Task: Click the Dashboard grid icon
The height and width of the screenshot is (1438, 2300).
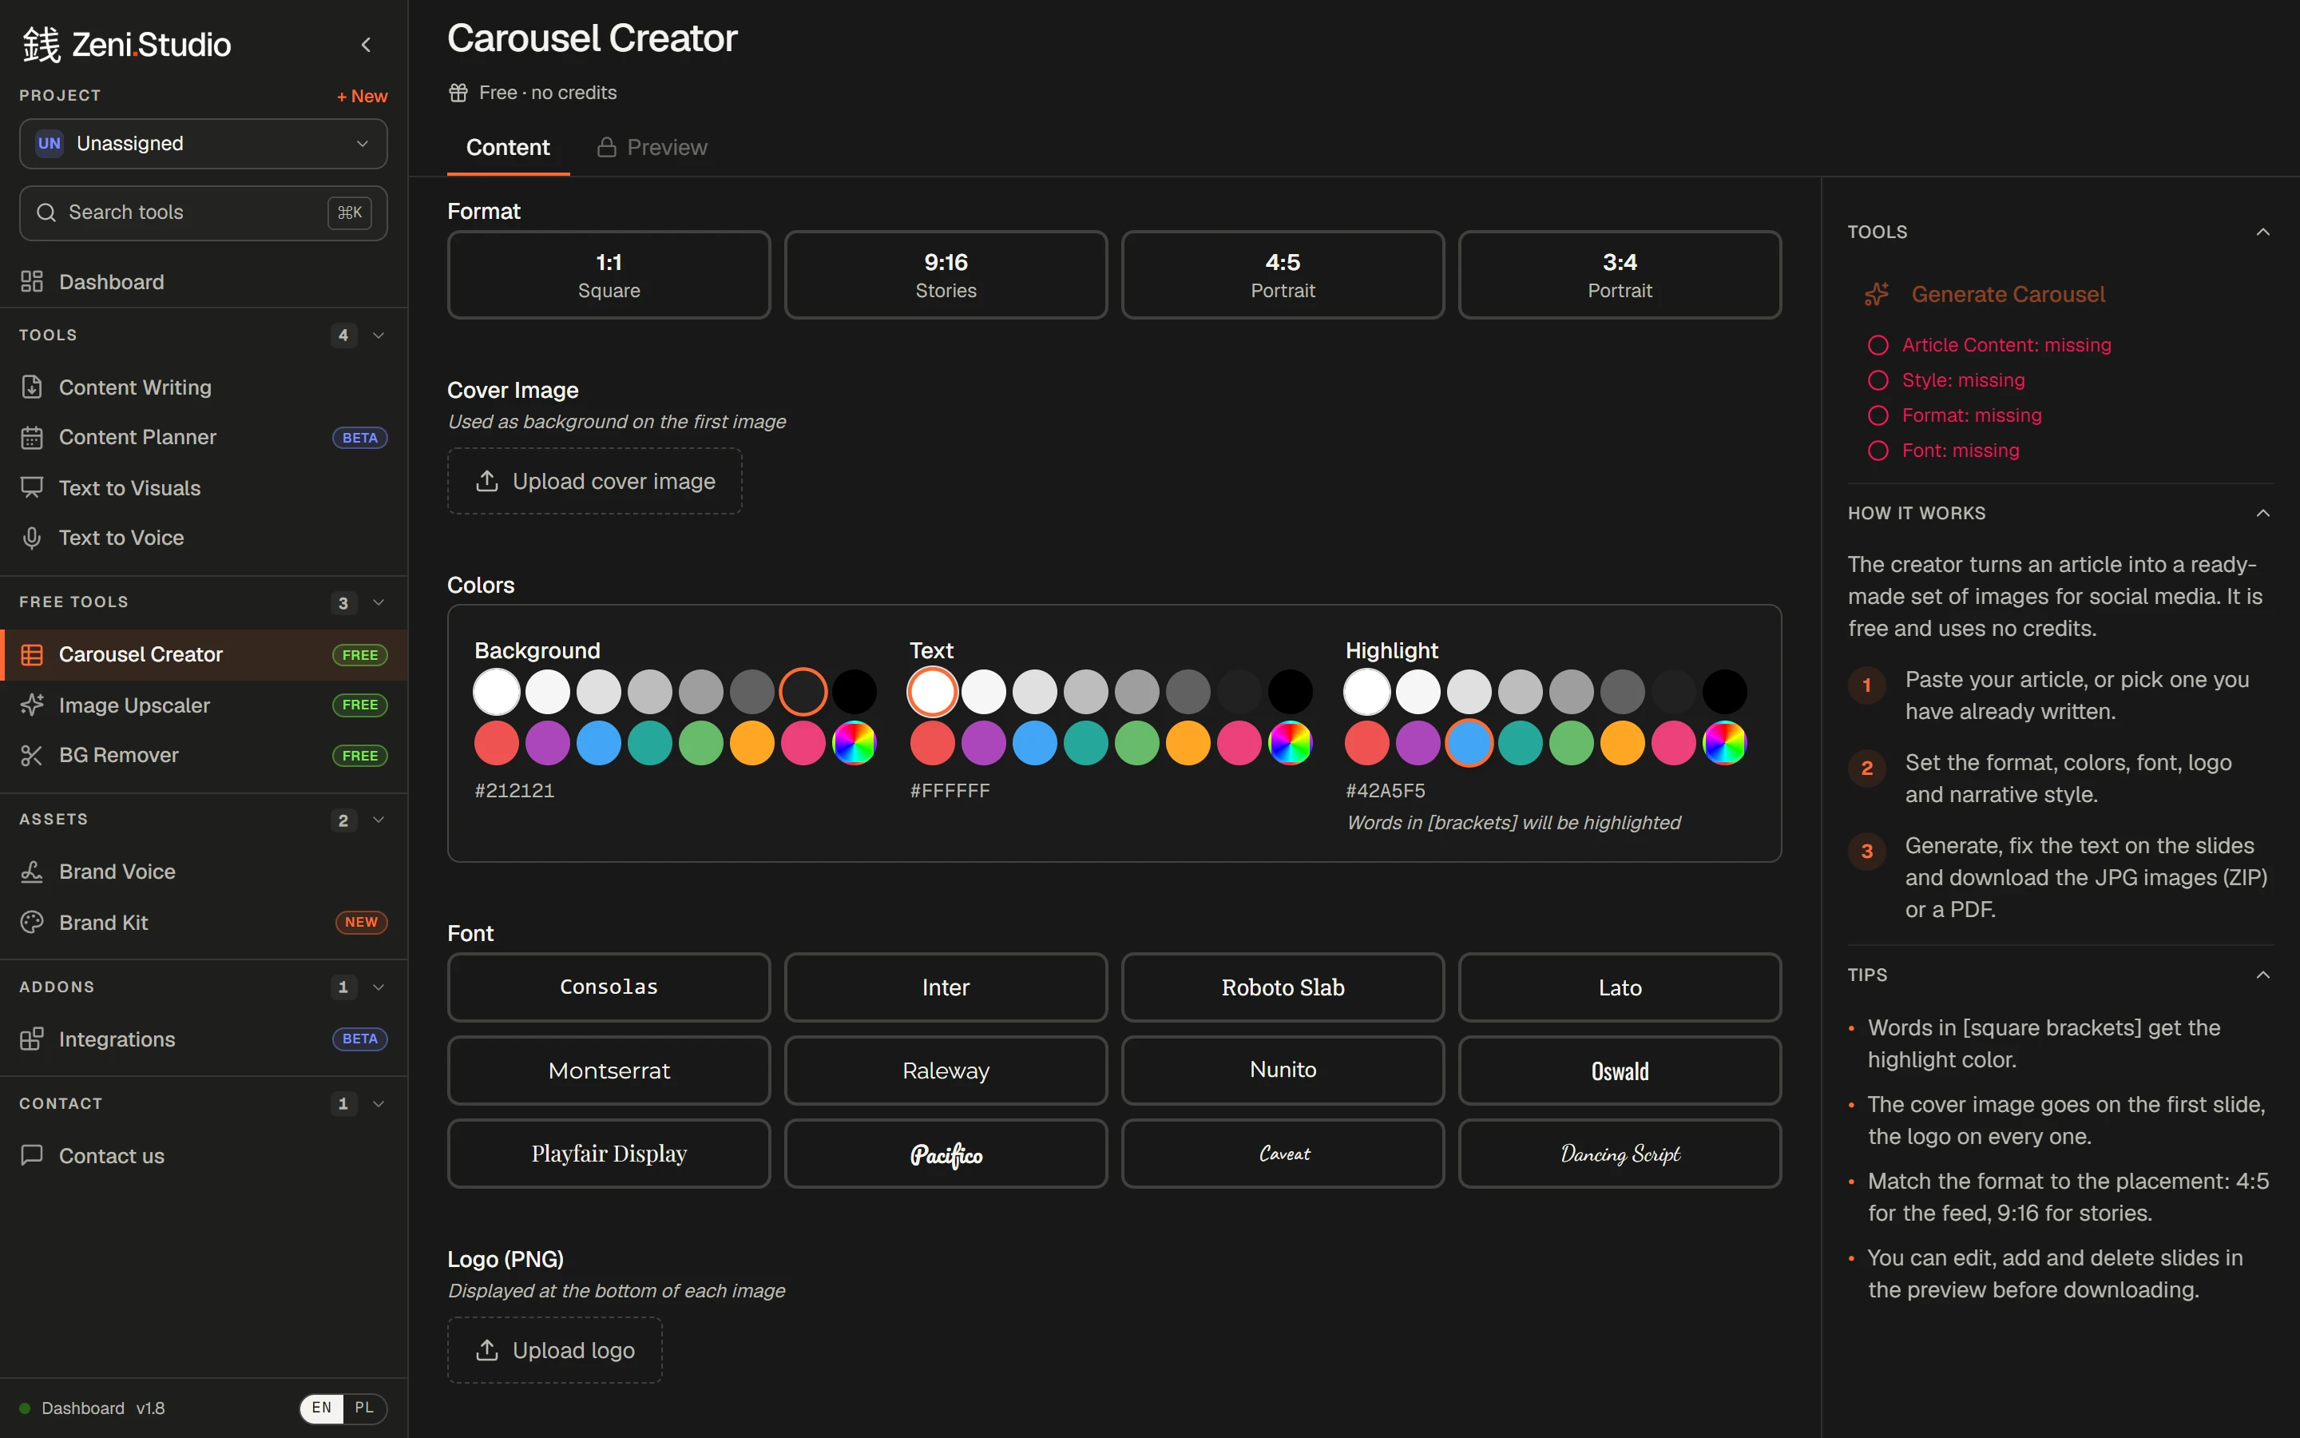Action: click(x=32, y=281)
